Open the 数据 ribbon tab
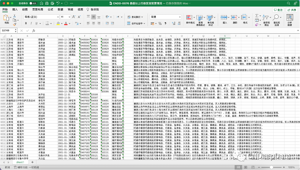 point(60,10)
